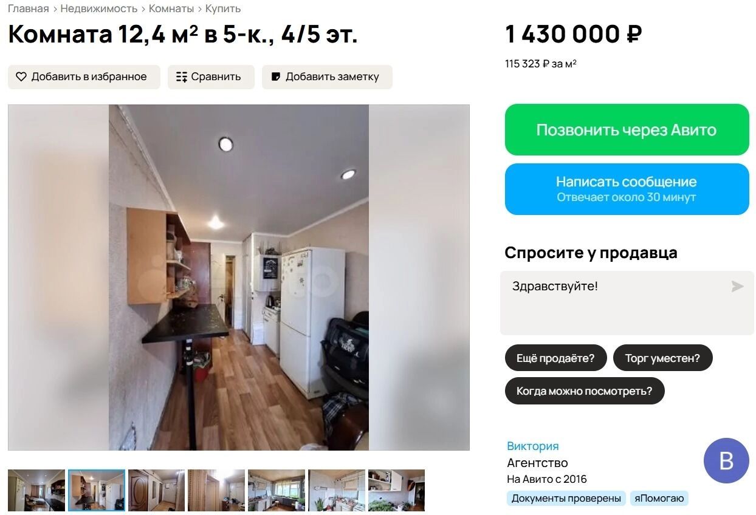Select the Торг уместен? quick question
The height and width of the screenshot is (515, 756).
tap(662, 358)
